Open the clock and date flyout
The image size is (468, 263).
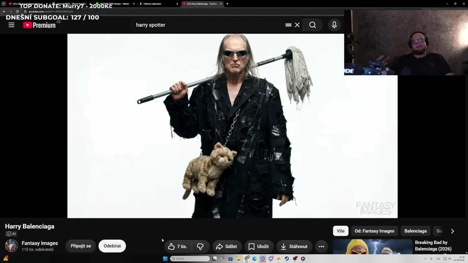tap(459, 259)
